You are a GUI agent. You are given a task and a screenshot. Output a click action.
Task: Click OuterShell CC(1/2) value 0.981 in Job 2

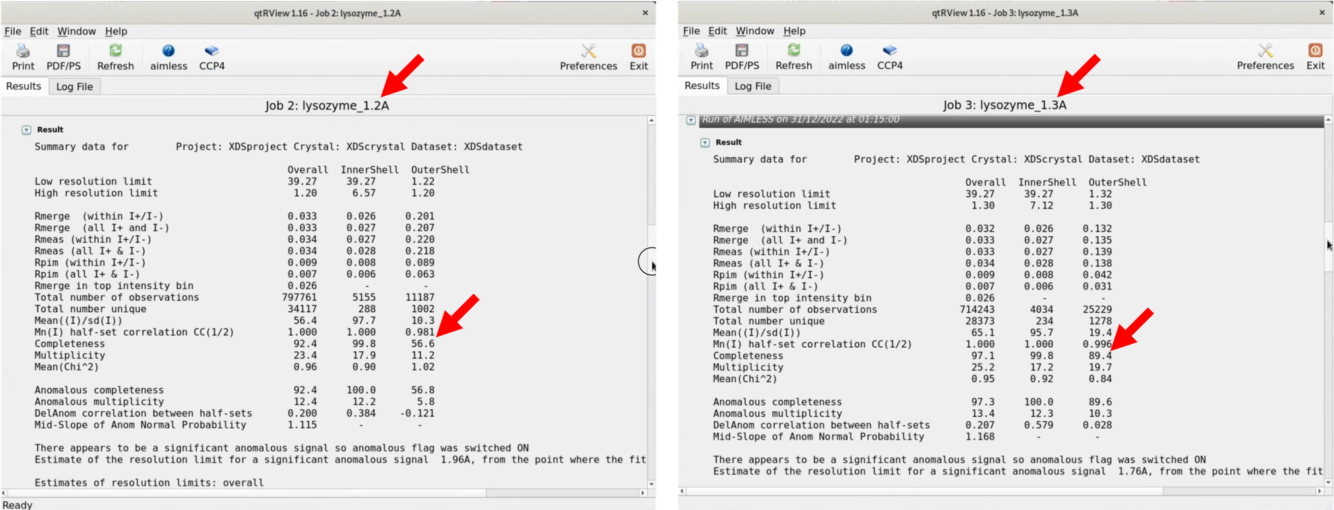[420, 332]
